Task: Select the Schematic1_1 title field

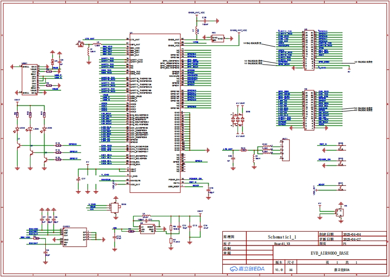Action: [282, 237]
